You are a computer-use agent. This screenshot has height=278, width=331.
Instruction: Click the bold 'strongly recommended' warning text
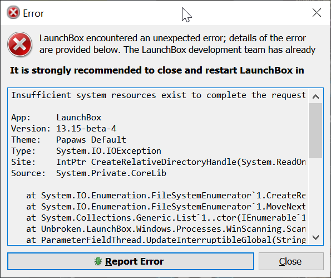[x=157, y=70]
